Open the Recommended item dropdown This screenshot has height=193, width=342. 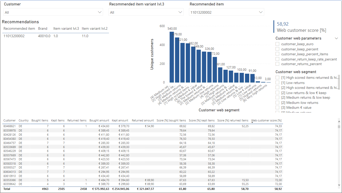(x=227, y=12)
